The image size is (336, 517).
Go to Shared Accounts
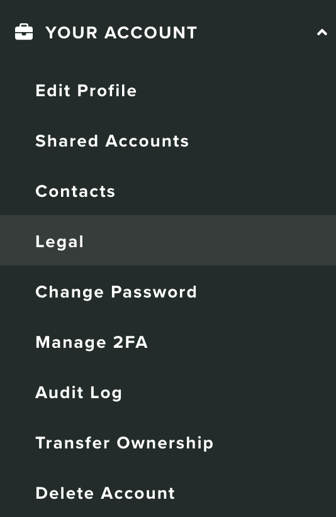point(168,141)
